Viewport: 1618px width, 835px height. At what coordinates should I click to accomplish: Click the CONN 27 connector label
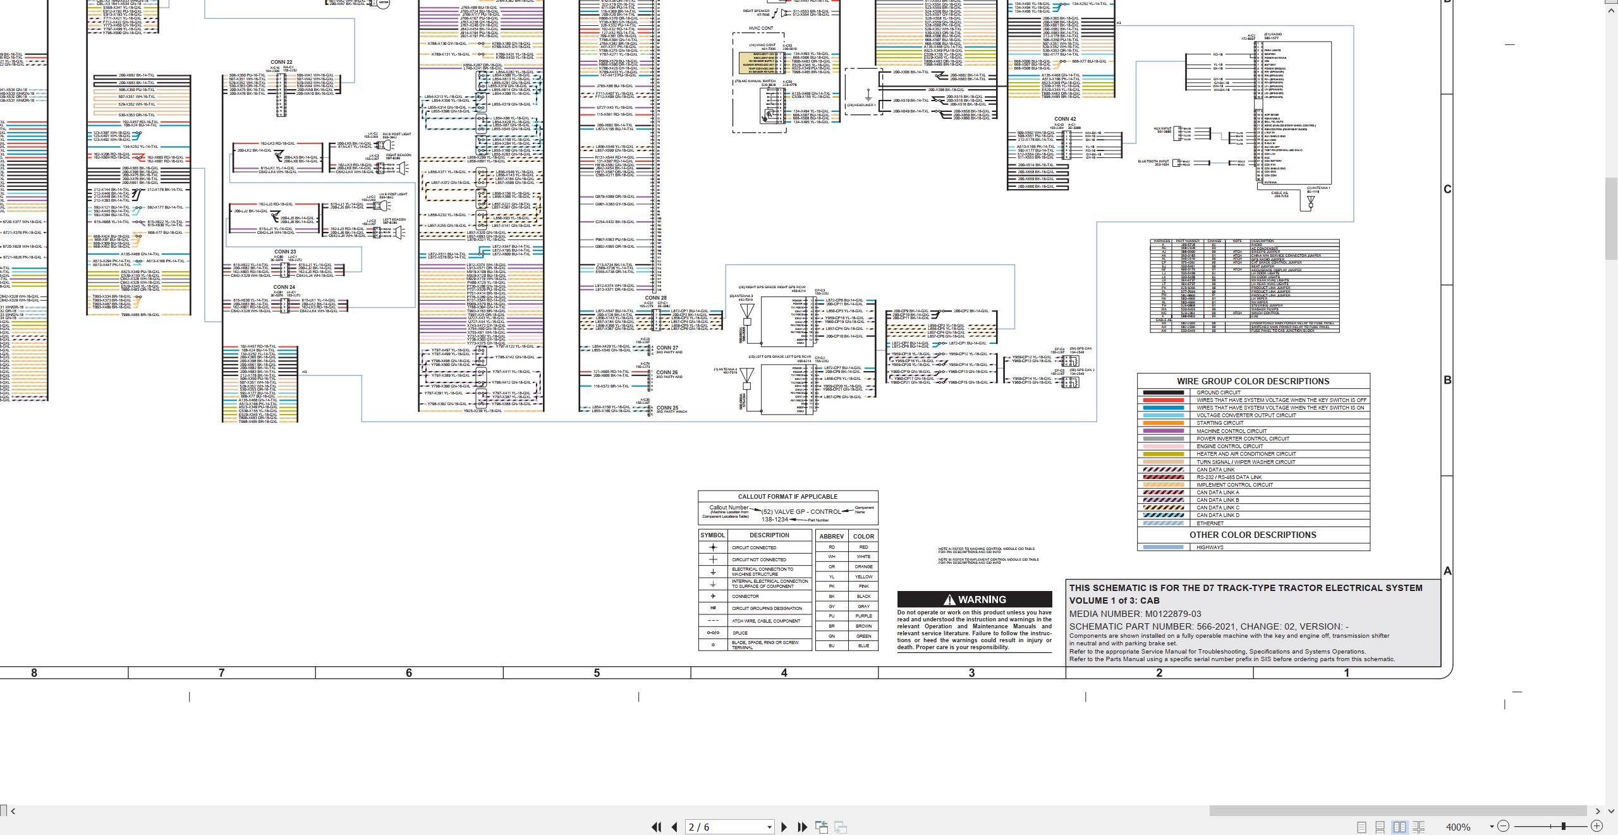tap(667, 348)
